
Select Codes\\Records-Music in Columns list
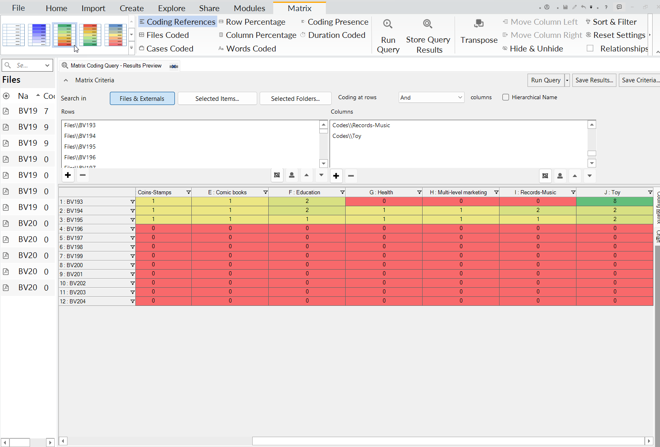(361, 125)
